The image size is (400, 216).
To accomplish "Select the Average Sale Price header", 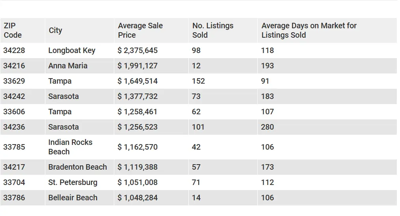I will pyautogui.click(x=151, y=30).
